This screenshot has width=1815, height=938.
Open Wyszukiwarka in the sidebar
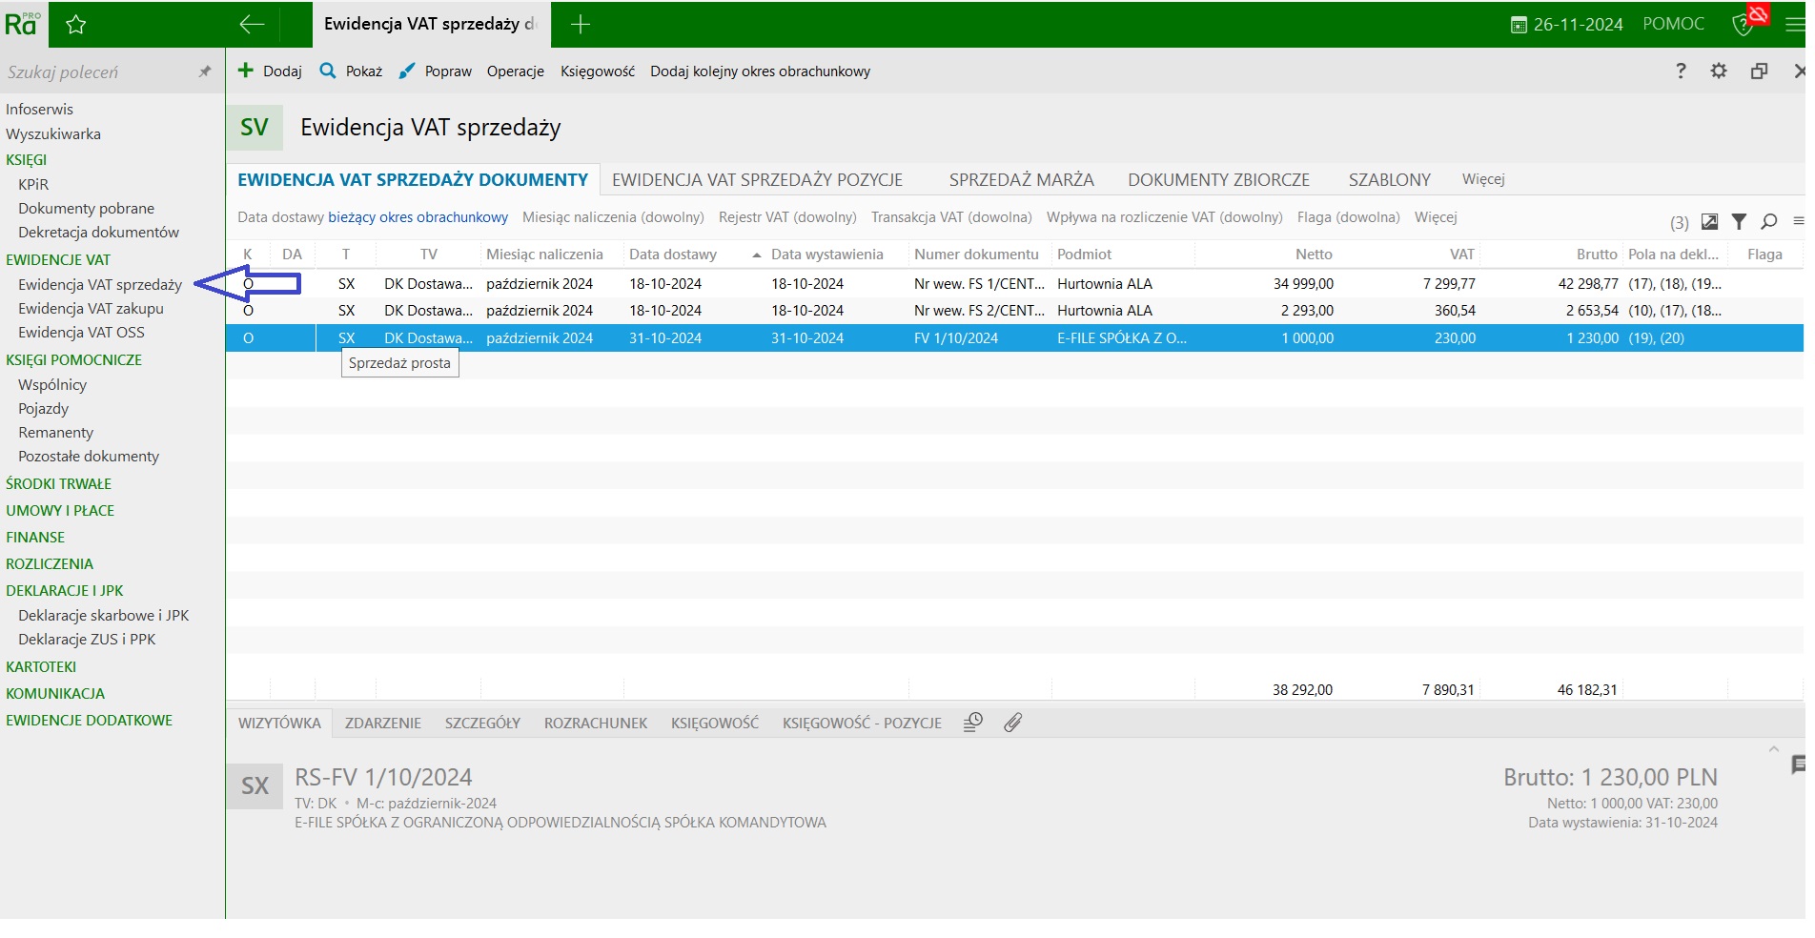pyautogui.click(x=53, y=134)
